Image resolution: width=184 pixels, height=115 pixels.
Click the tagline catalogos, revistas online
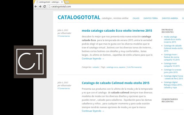coord(115,18)
